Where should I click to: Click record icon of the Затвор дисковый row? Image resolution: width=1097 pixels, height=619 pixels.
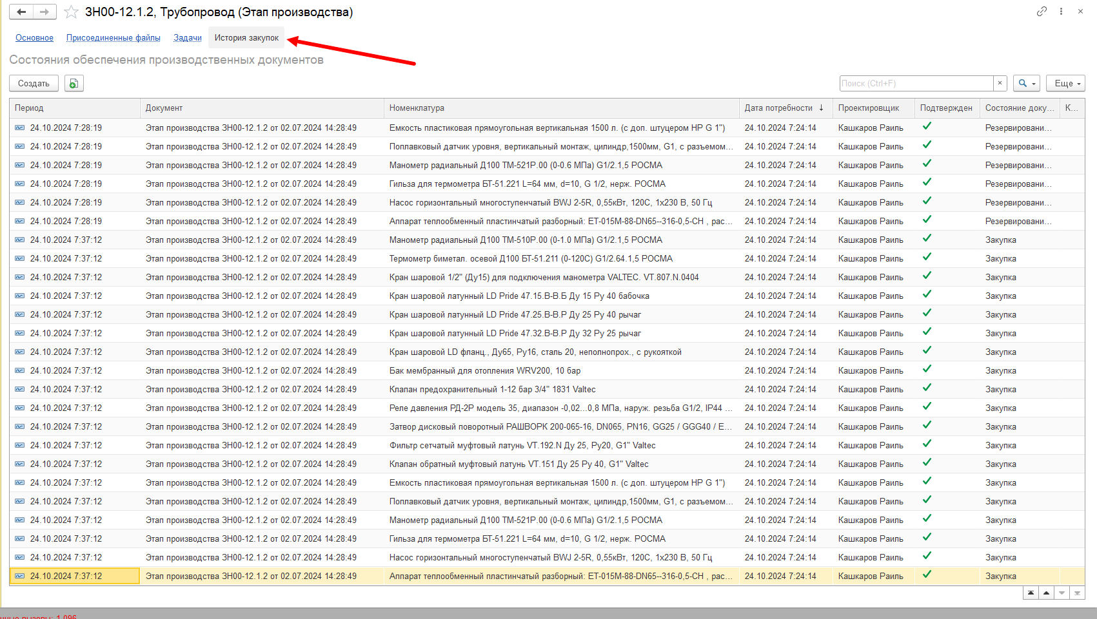coord(20,427)
